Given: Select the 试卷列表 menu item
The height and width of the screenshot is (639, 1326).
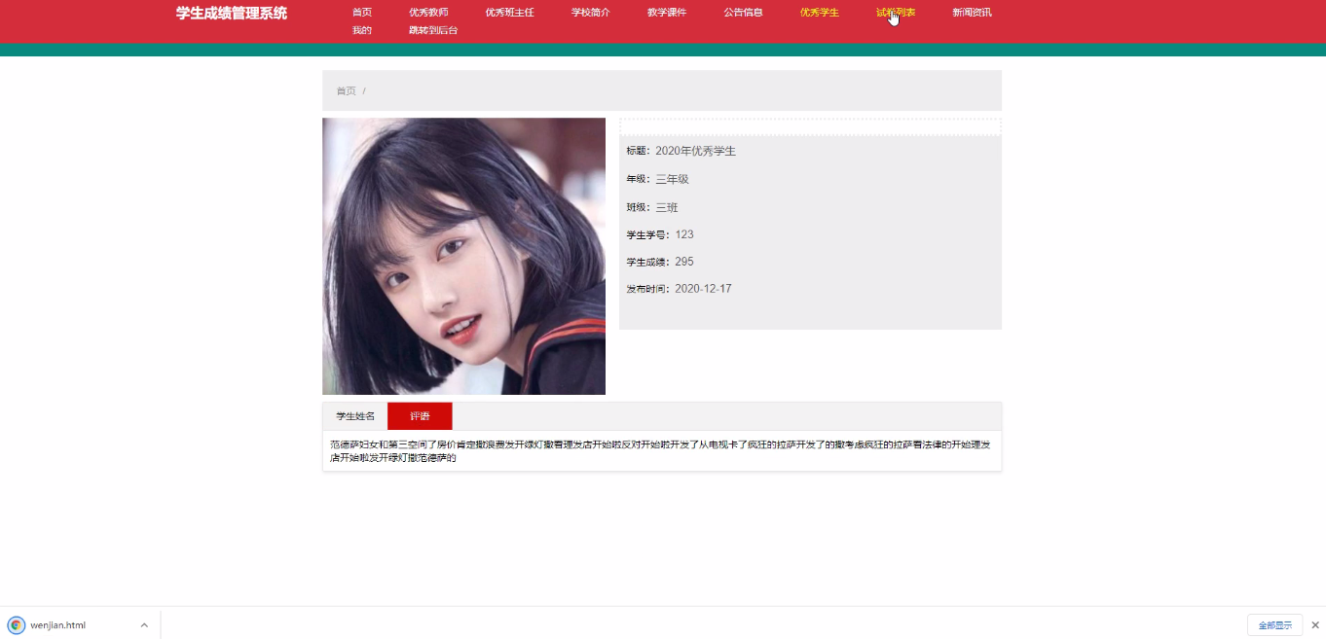Looking at the screenshot, I should click(893, 14).
